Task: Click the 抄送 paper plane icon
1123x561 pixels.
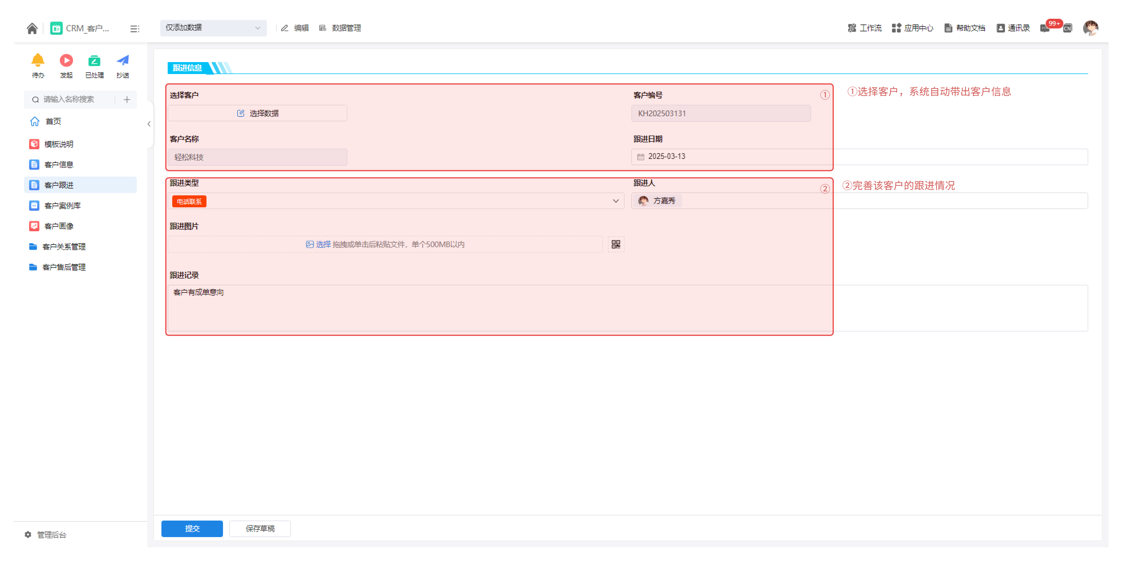Action: click(x=123, y=60)
